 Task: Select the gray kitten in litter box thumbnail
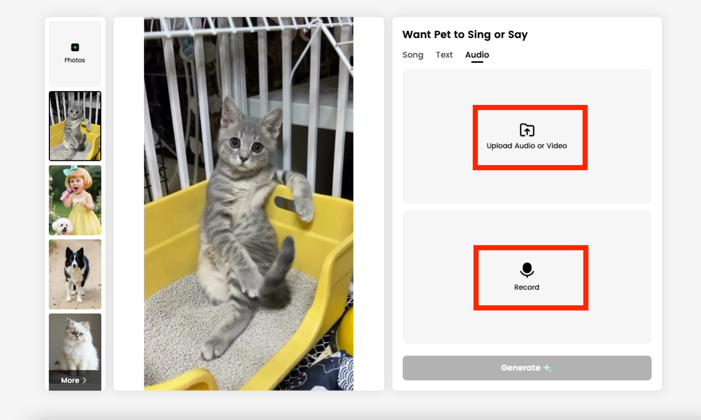point(75,126)
